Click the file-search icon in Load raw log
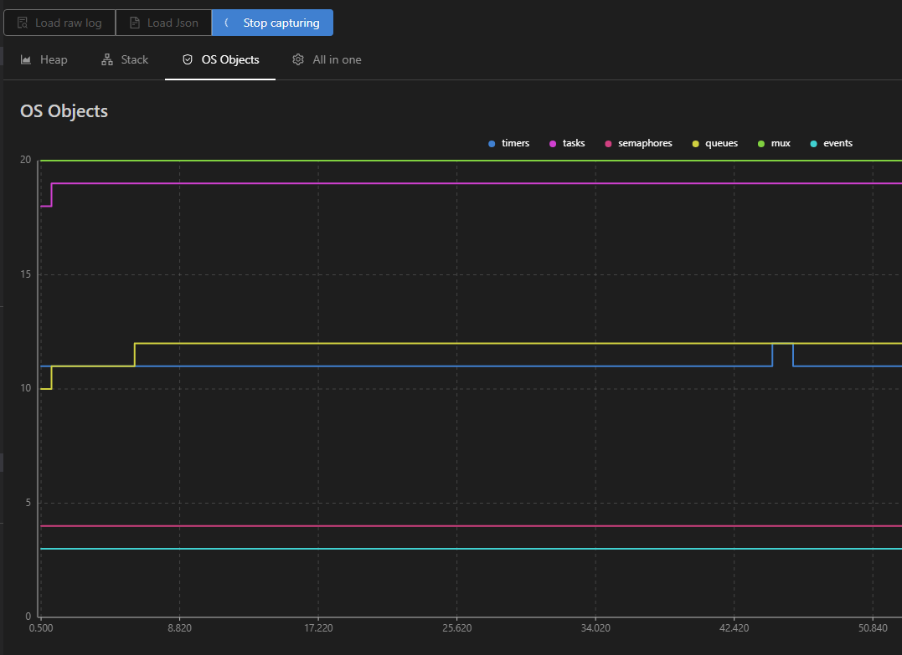This screenshot has height=655, width=902. coord(23,23)
